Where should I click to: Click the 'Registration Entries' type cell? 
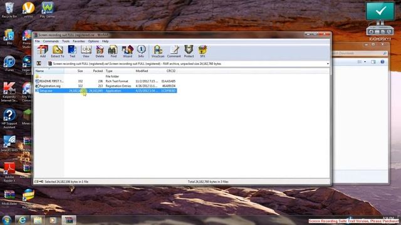click(118, 86)
